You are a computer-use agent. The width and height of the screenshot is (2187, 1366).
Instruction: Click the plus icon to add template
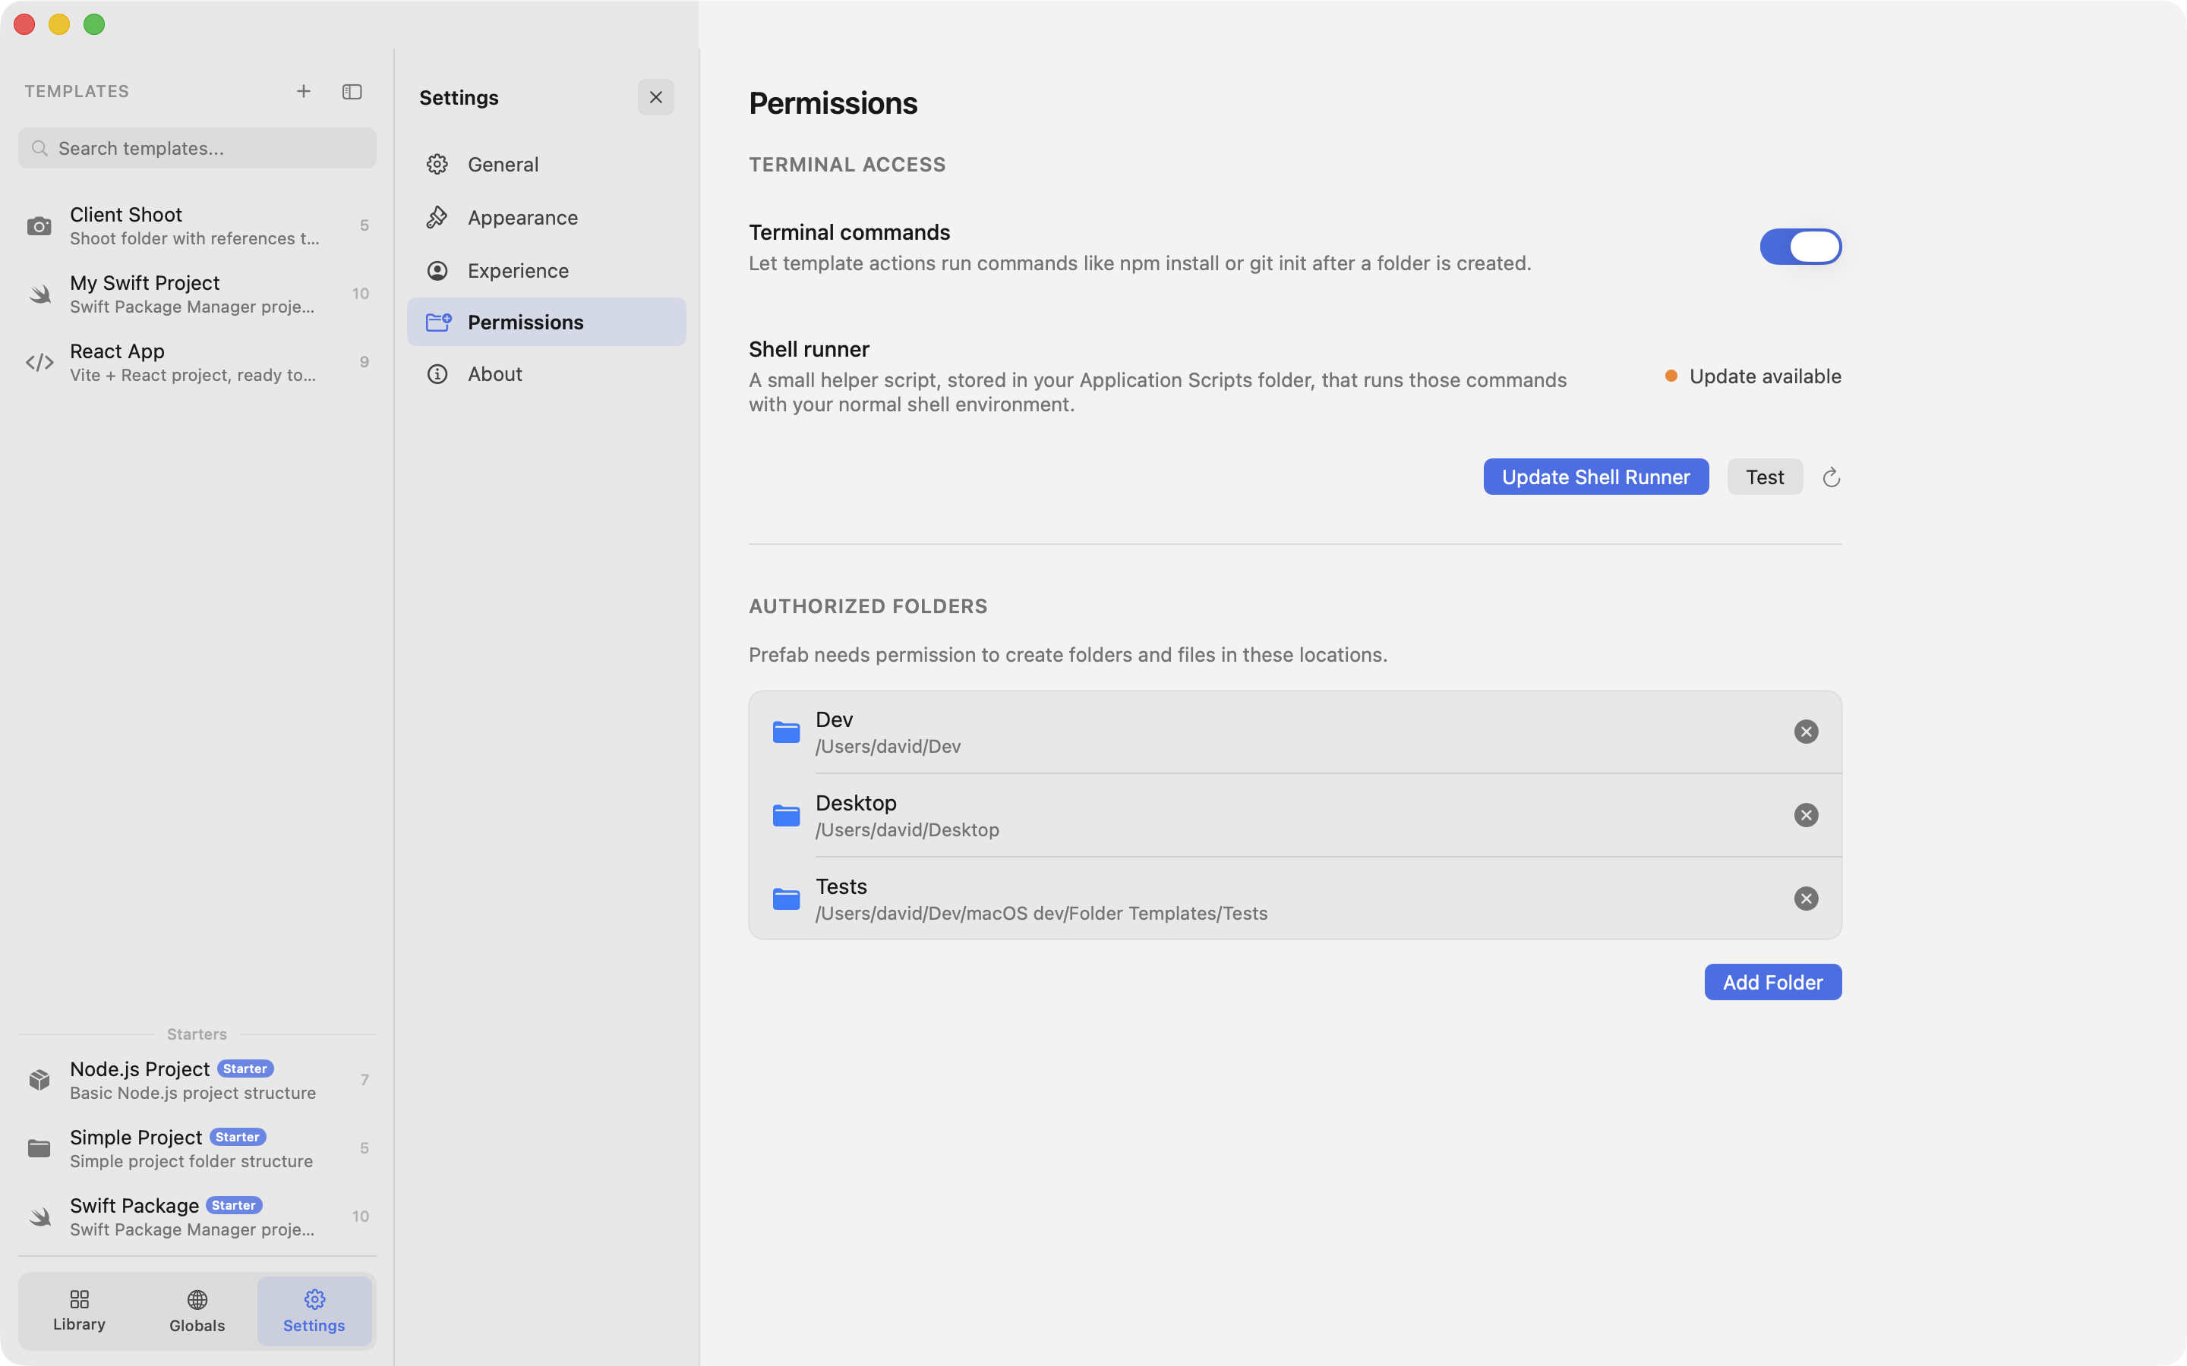pyautogui.click(x=304, y=91)
